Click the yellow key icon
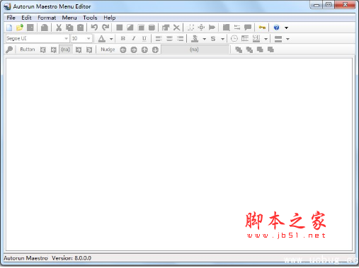The height and width of the screenshot is (268, 359). (x=262, y=28)
